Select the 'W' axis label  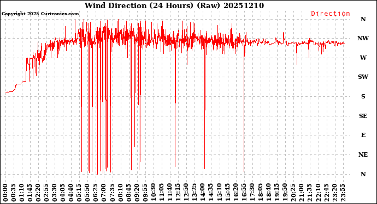click(363, 58)
